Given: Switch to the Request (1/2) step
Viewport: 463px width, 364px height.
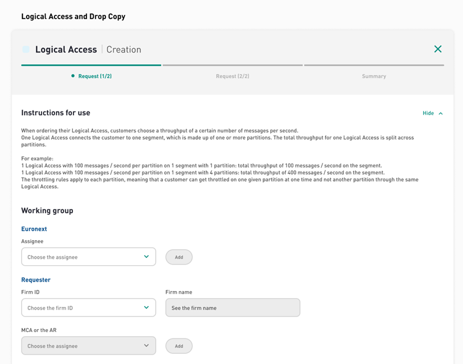Looking at the screenshot, I should pos(95,76).
